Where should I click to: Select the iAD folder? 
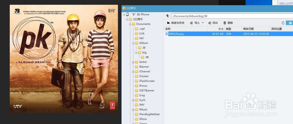(141, 38)
